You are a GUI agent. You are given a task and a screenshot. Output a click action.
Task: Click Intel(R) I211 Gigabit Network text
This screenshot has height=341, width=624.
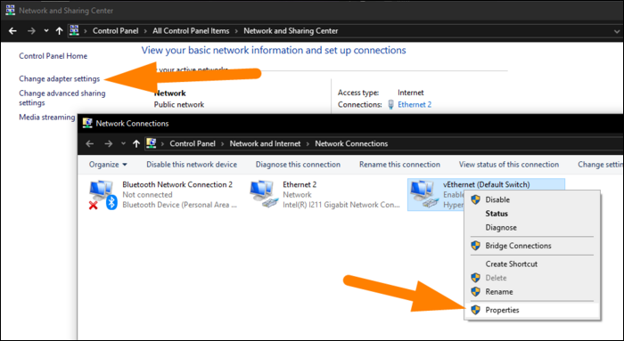[x=341, y=205]
